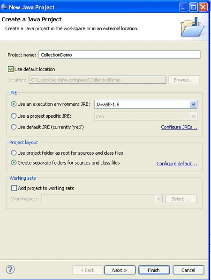Screen dimensions: 211x280
Task: Click in the Project name field
Action: (120, 55)
